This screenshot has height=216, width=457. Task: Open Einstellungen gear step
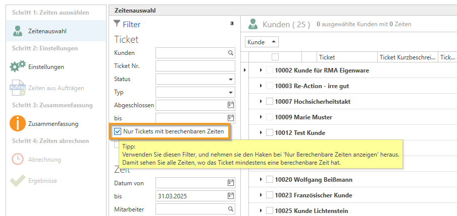[x=45, y=66]
